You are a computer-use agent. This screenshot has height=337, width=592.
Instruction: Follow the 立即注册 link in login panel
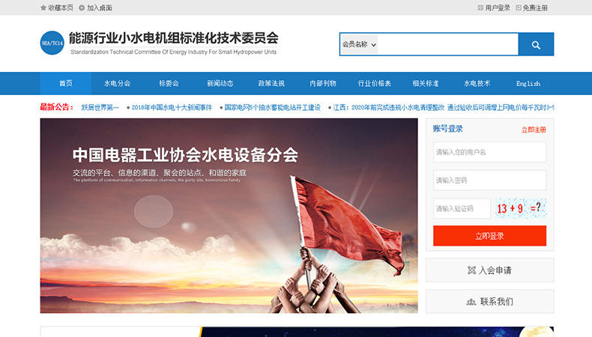[x=534, y=130]
